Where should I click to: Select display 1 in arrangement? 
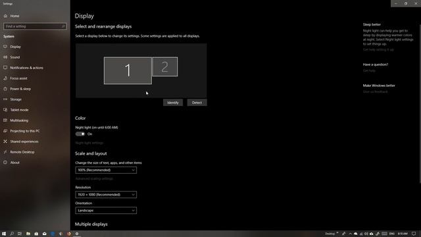[x=128, y=70]
